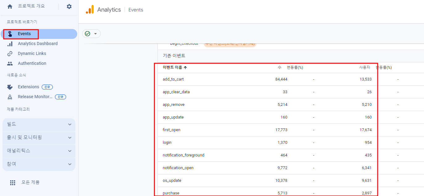
Task: Click count value 84,444
Action: click(x=281, y=79)
